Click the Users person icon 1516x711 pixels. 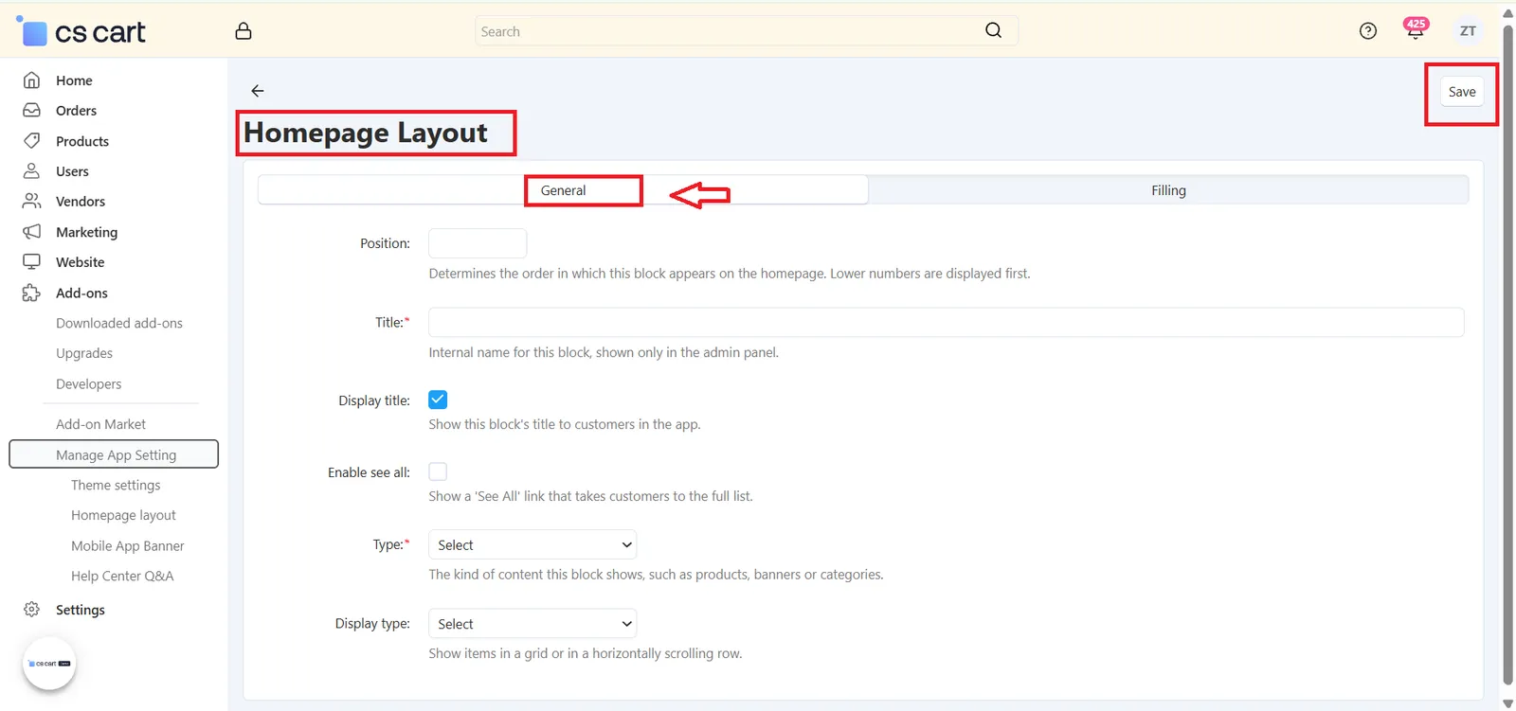(31, 171)
